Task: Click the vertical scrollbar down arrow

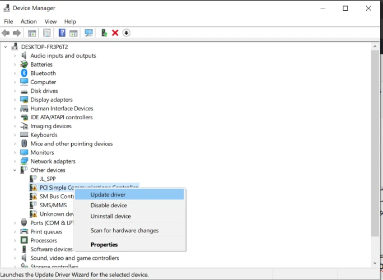Action: [x=375, y=263]
